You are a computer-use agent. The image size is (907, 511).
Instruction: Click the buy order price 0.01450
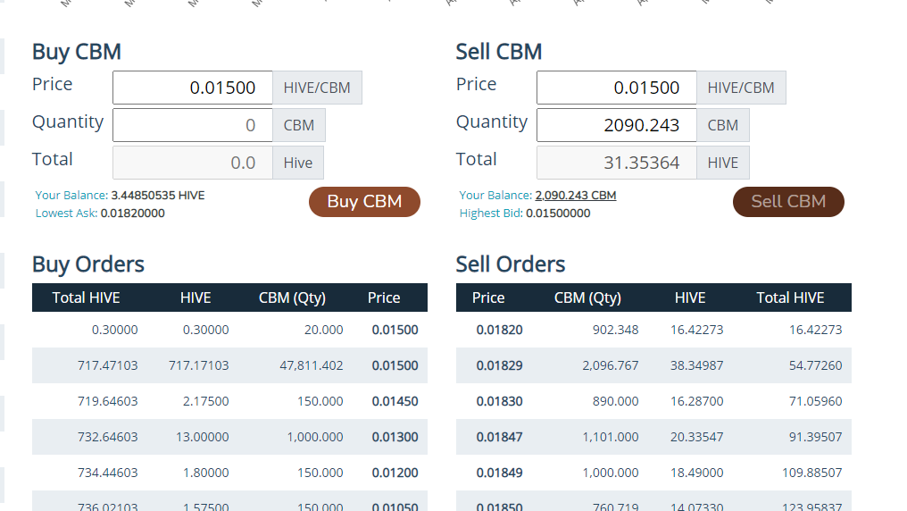(x=395, y=402)
